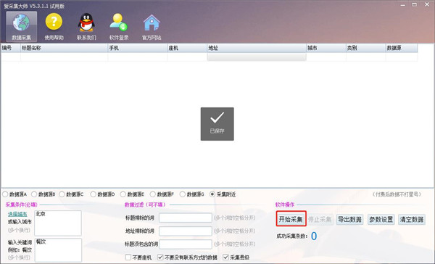
Task: Click the 地址排除的词 input field
Action: (x=186, y=231)
